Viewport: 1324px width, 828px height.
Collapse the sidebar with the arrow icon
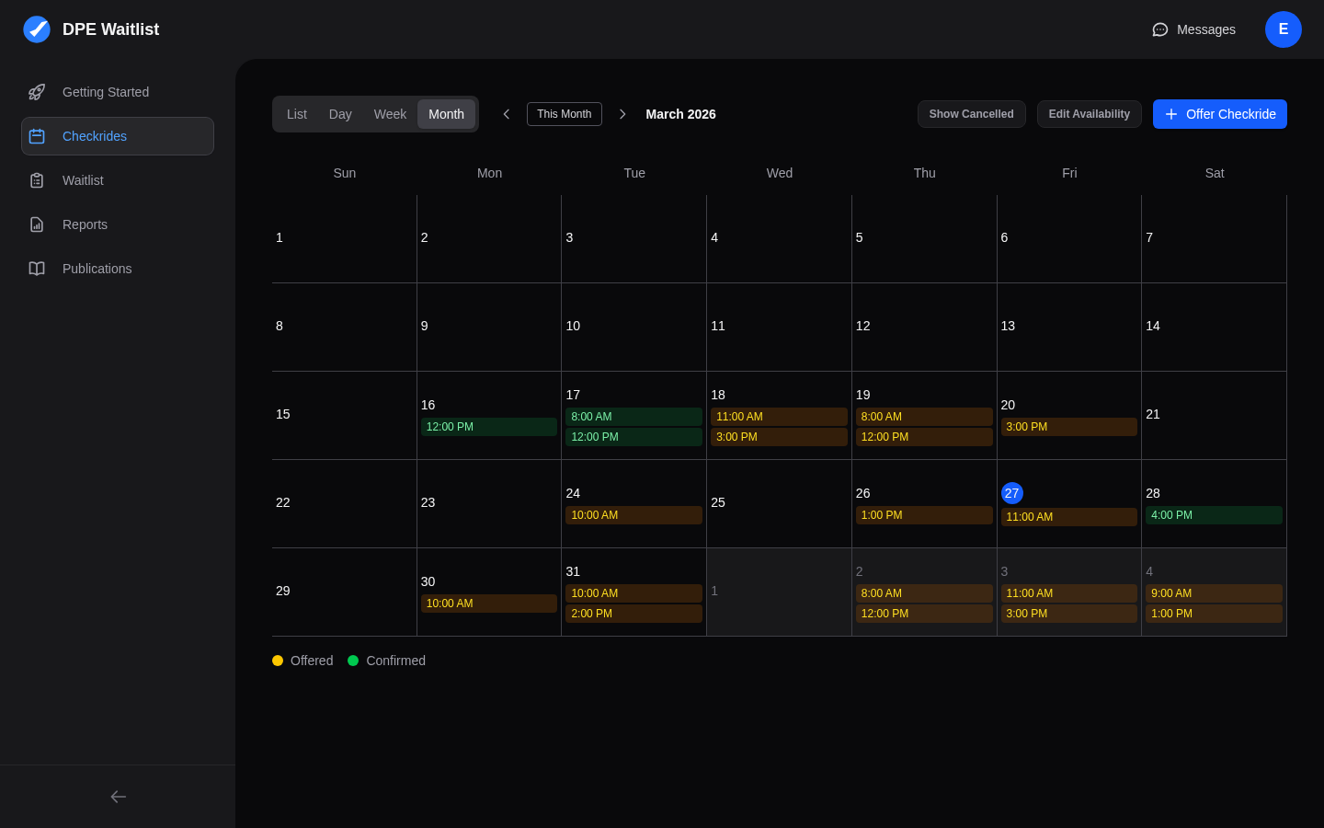(x=118, y=797)
